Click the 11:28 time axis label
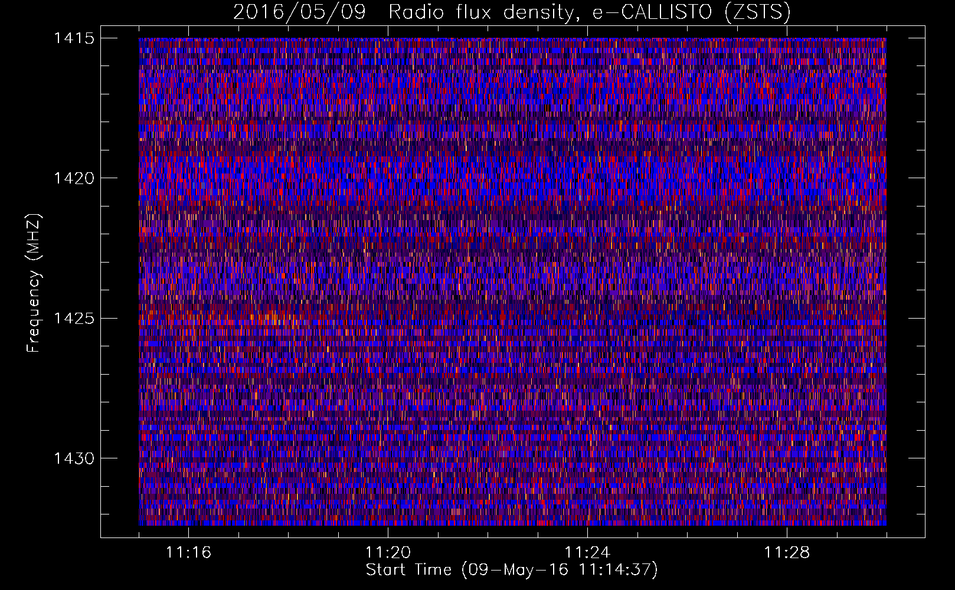Image resolution: width=955 pixels, height=590 pixels. pos(787,553)
